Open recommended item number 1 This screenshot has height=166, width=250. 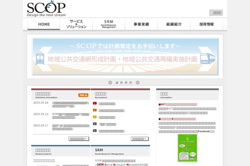click(107, 104)
